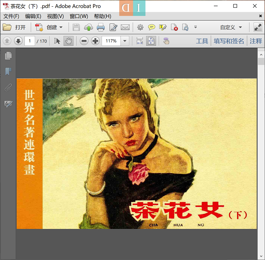The height and width of the screenshot is (260, 265).
Task: Show attachments paperclip panel icon
Action: pyautogui.click(x=8, y=87)
